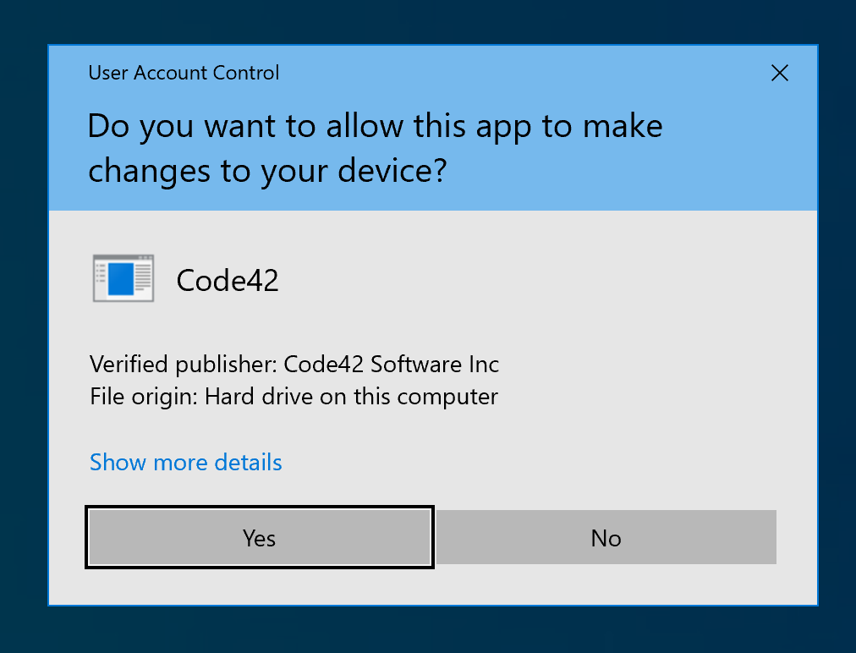
Task: Select the "File origin:" label
Action: [144, 396]
